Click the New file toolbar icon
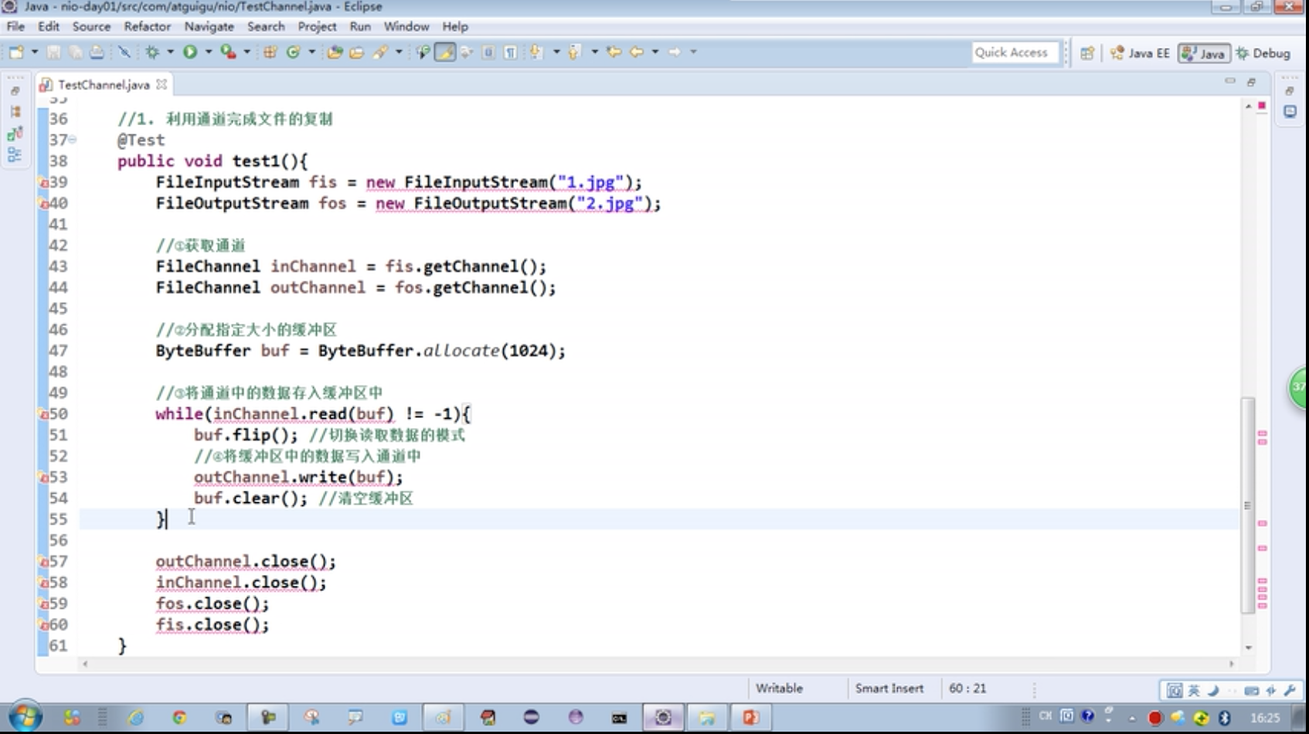 click(15, 52)
